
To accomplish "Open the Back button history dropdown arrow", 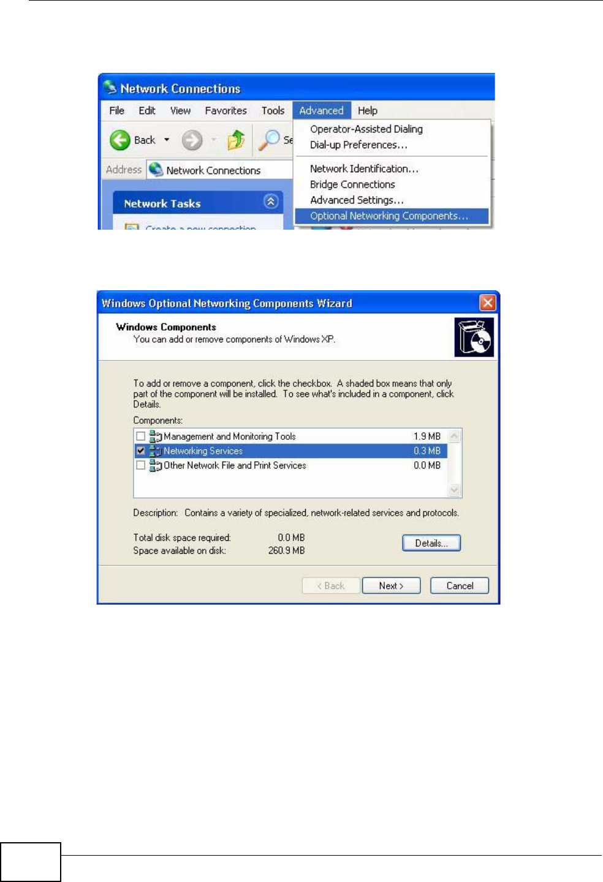I will tap(167, 140).
